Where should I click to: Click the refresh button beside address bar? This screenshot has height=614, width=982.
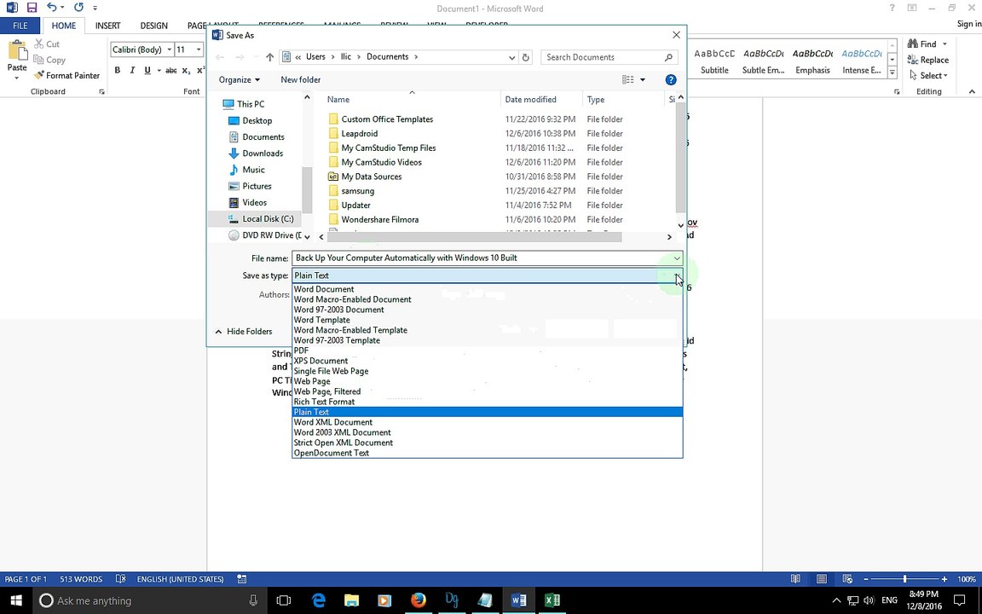(526, 57)
